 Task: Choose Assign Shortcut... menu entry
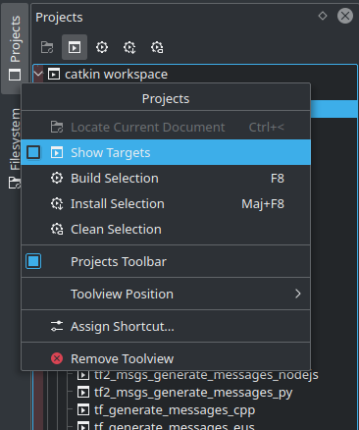click(x=166, y=326)
